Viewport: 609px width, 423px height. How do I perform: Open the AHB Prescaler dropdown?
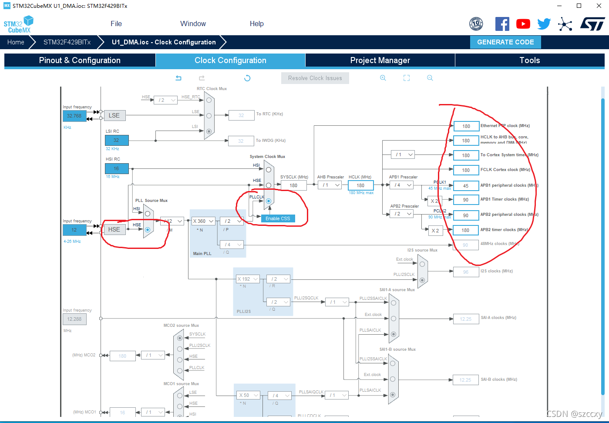[330, 185]
